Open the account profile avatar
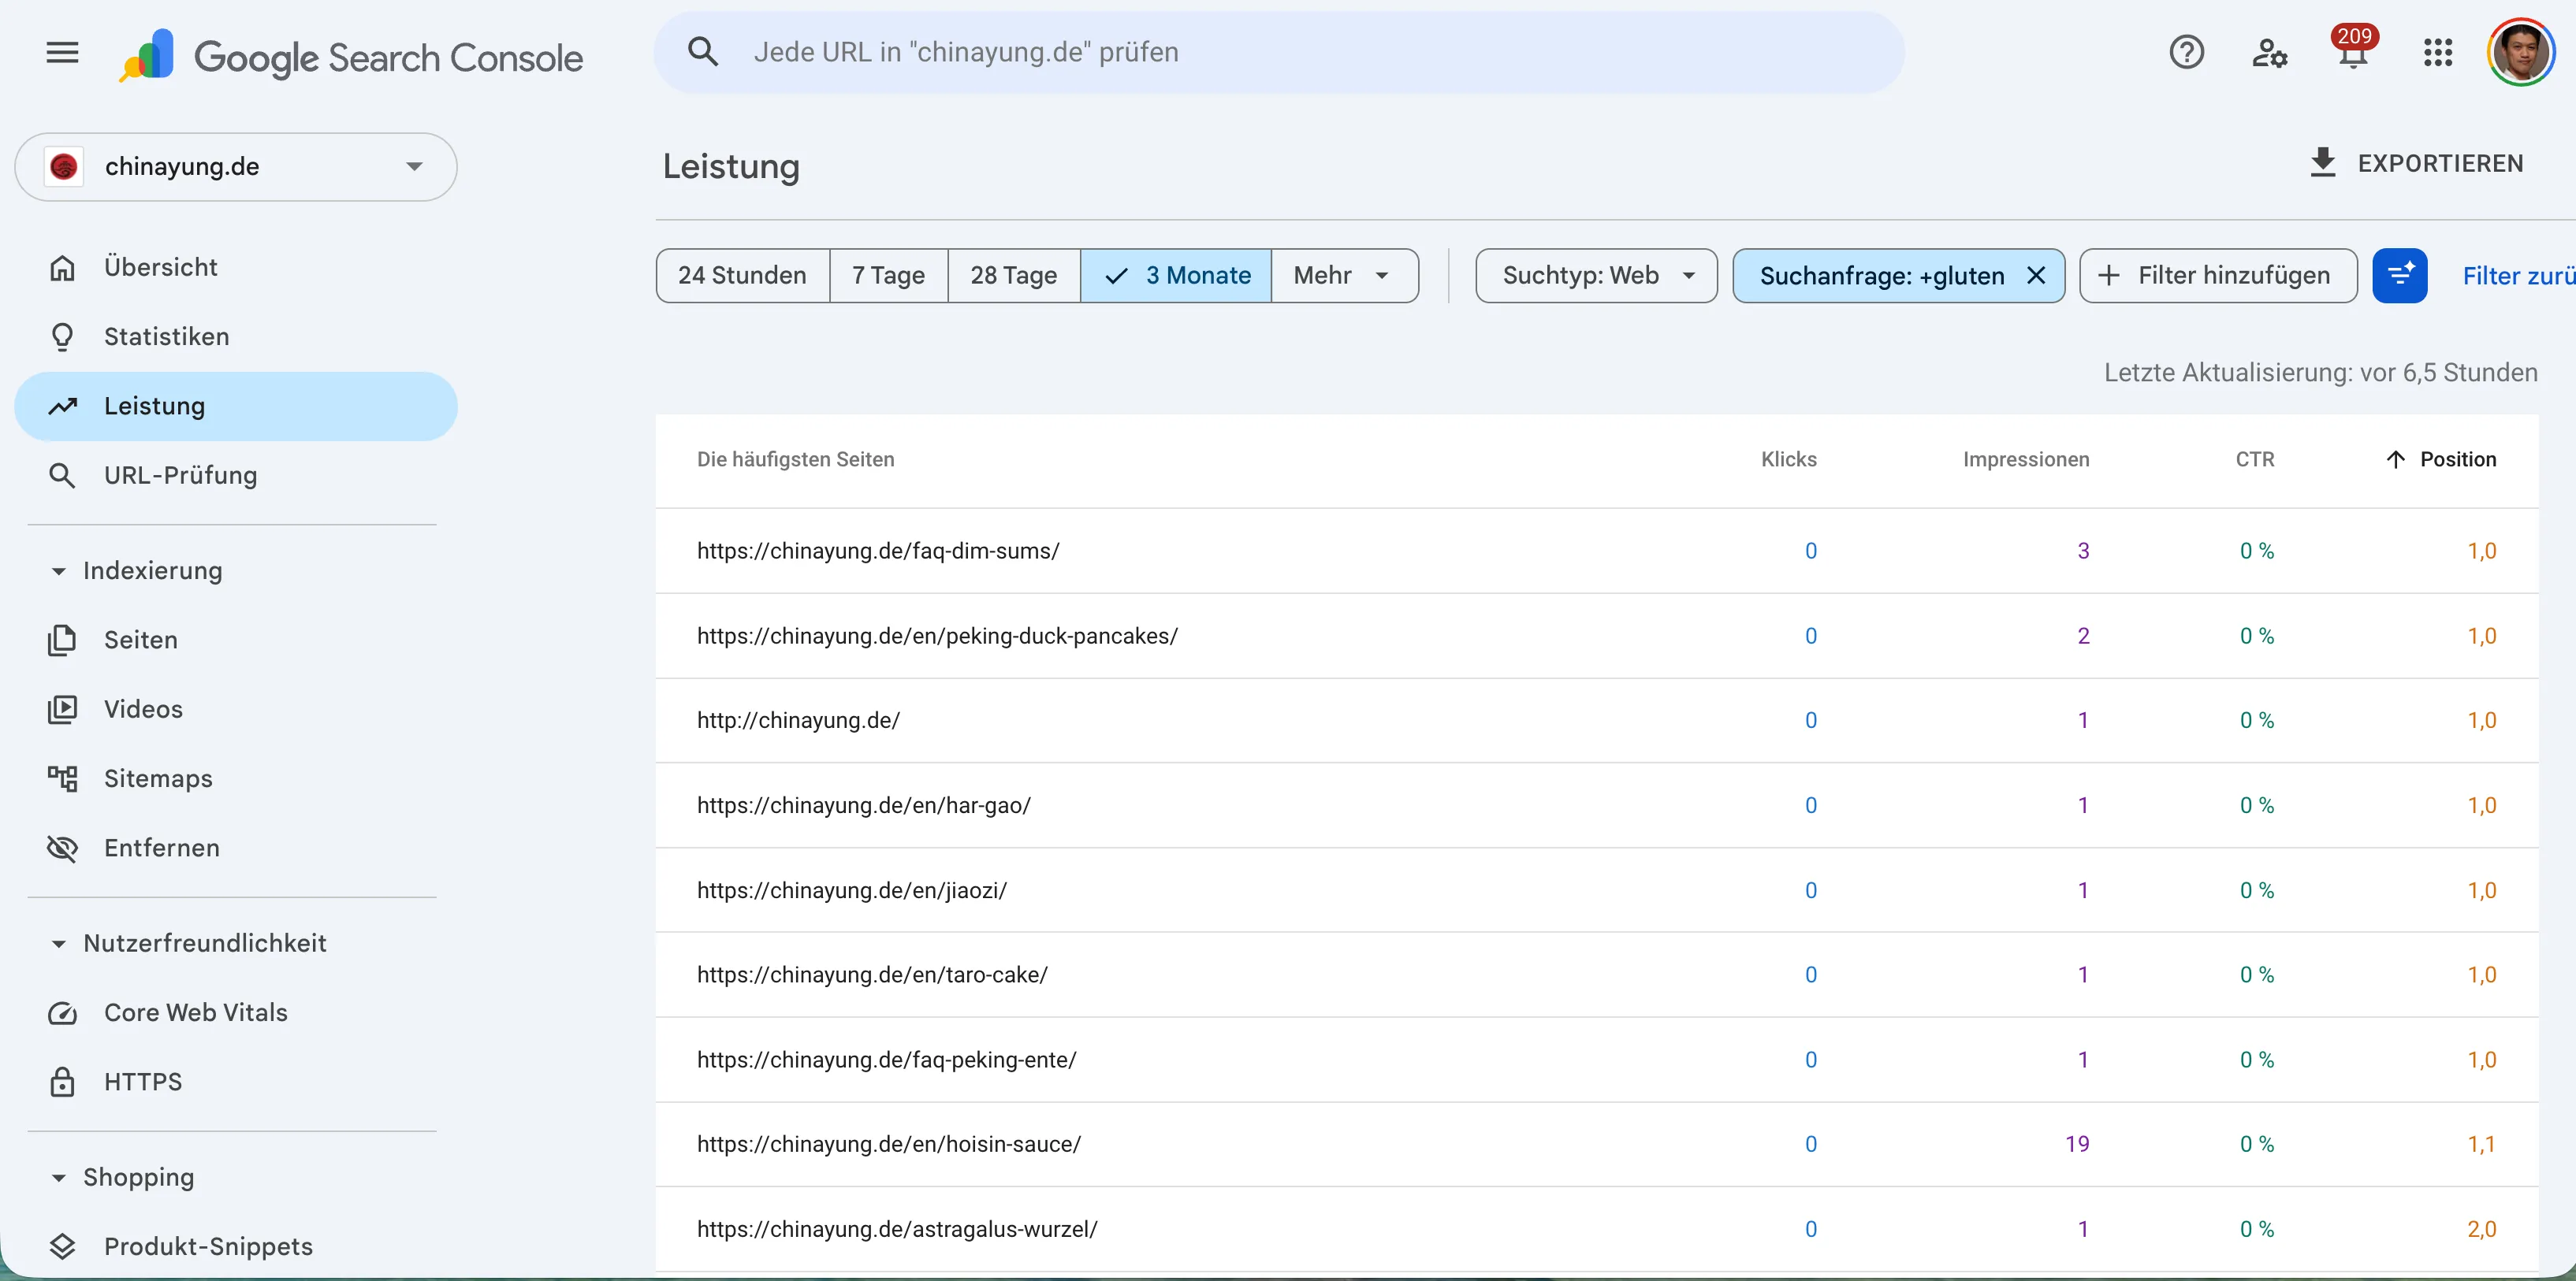This screenshot has width=2576, height=1281. [x=2521, y=52]
